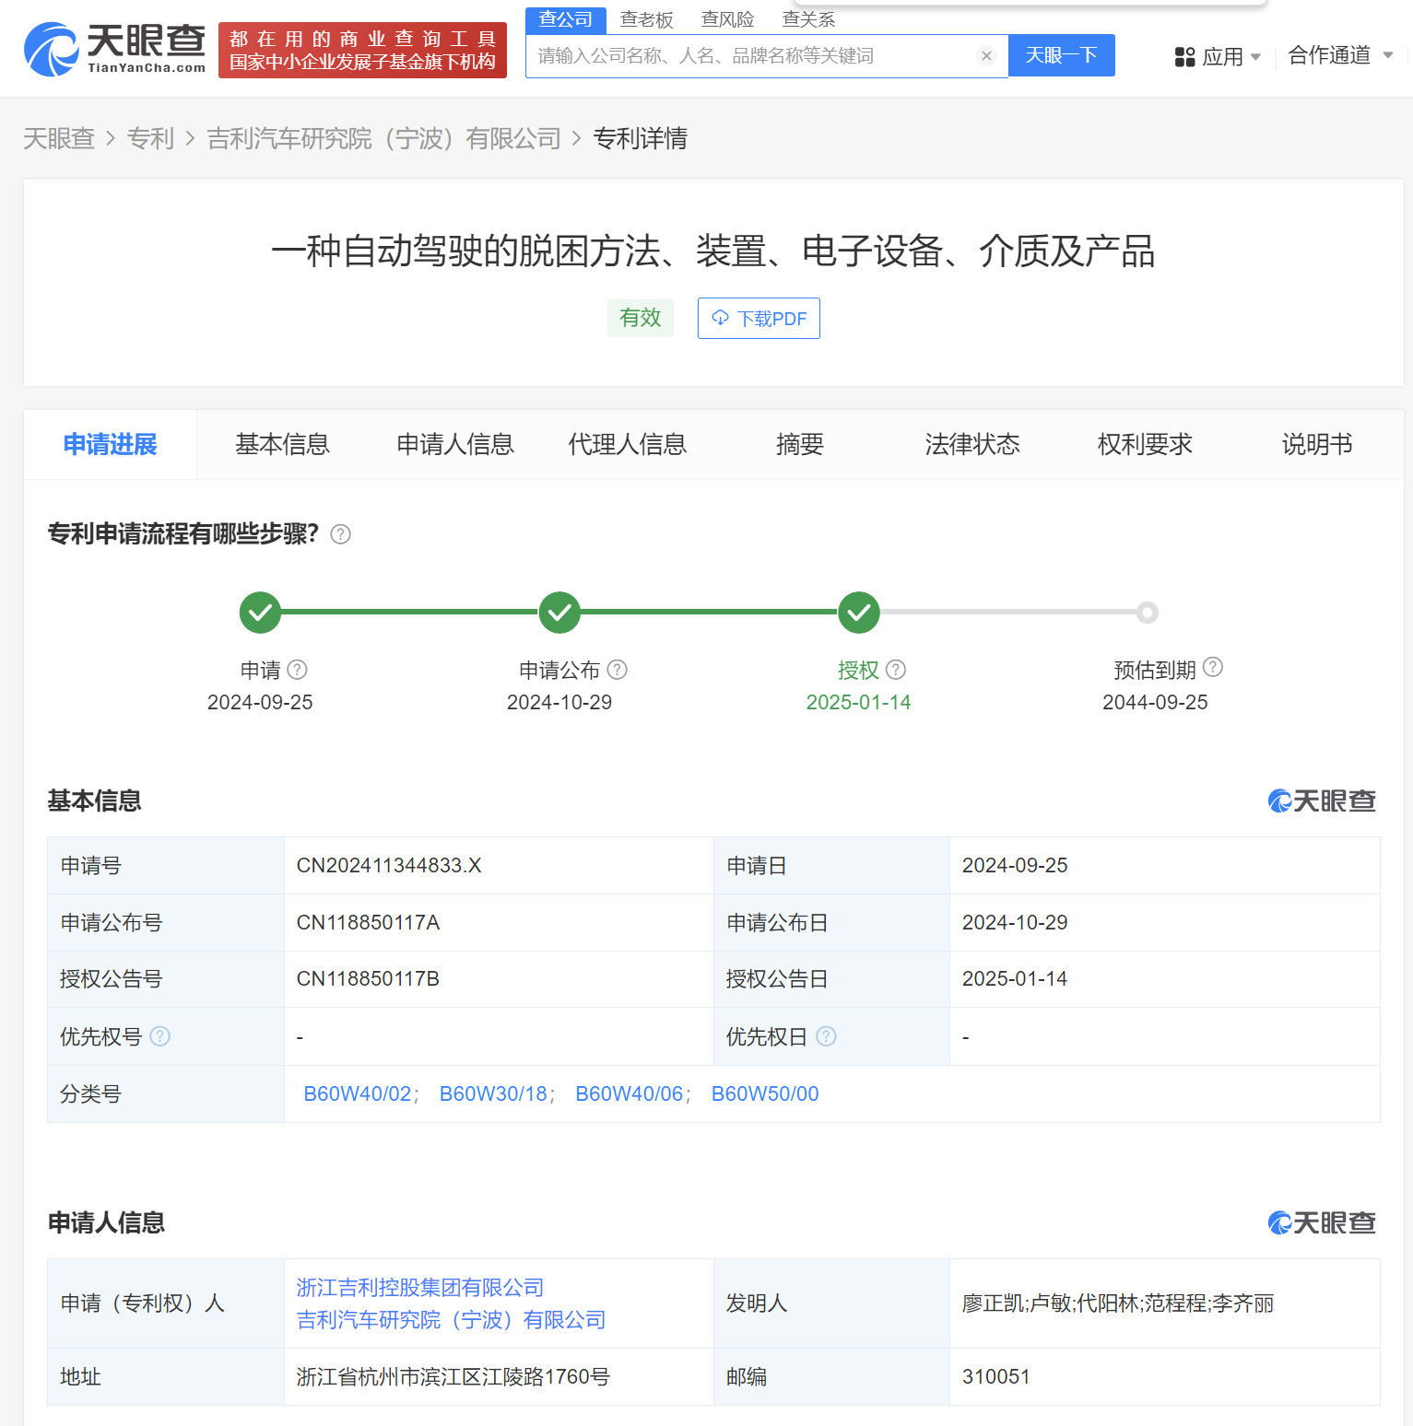Click help icon beside 优先权号

click(x=159, y=1036)
